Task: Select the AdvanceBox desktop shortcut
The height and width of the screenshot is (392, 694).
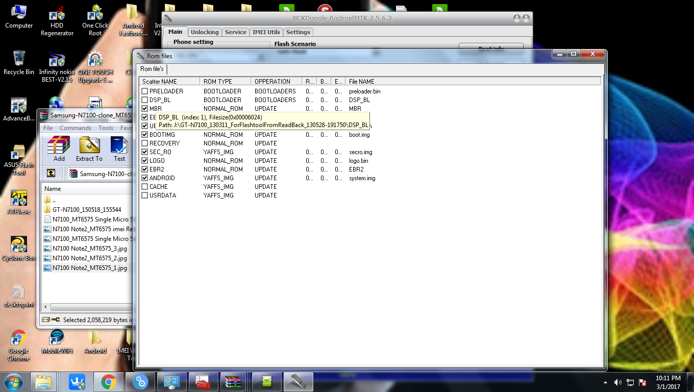Action: [x=19, y=110]
